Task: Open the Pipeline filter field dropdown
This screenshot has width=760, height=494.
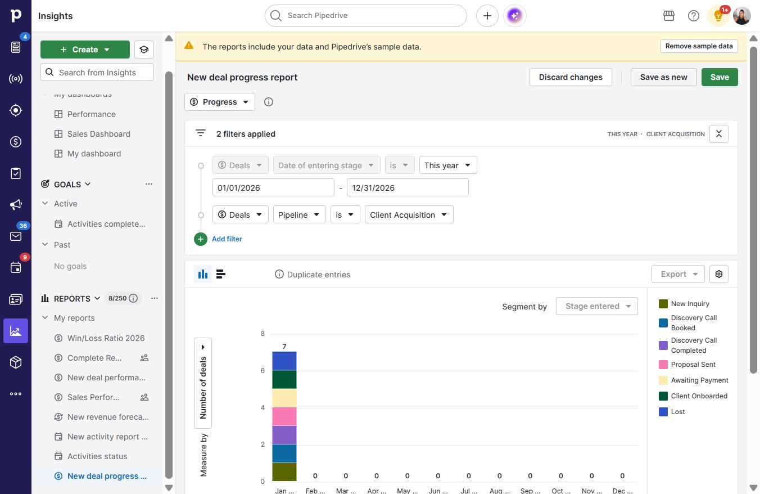Action: coord(299,215)
